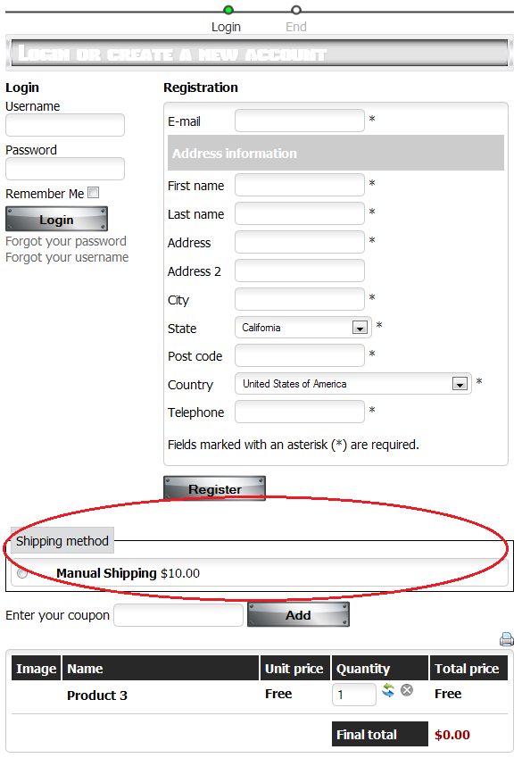The image size is (522, 758).
Task: Click the green Login step marker
Action: point(228,10)
